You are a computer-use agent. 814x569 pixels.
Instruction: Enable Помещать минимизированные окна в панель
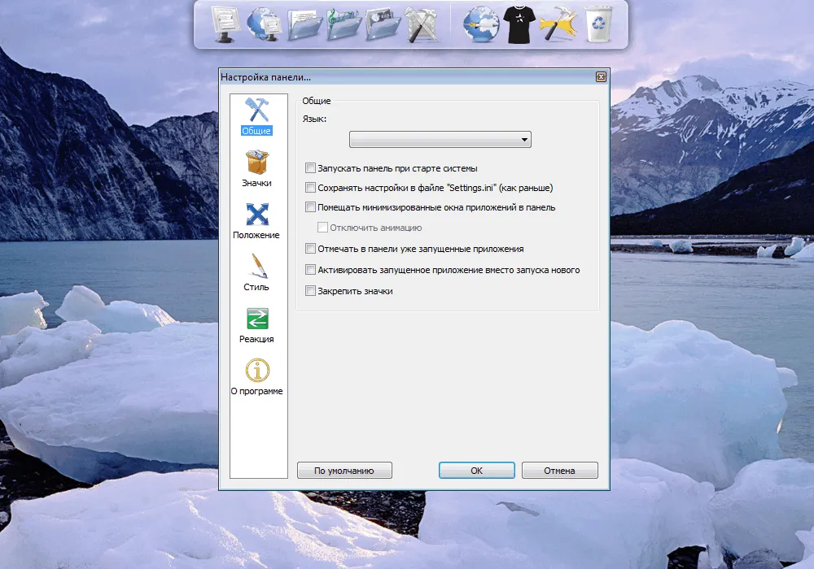(x=310, y=207)
